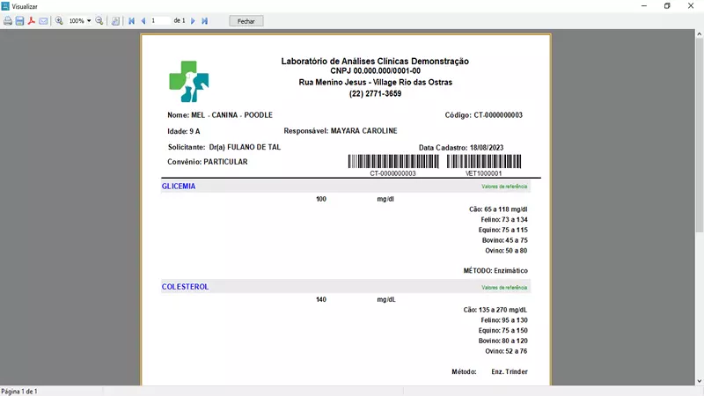Screen dimensions: 704x396
Task: Click the zoom in magnifier
Action: point(59,20)
